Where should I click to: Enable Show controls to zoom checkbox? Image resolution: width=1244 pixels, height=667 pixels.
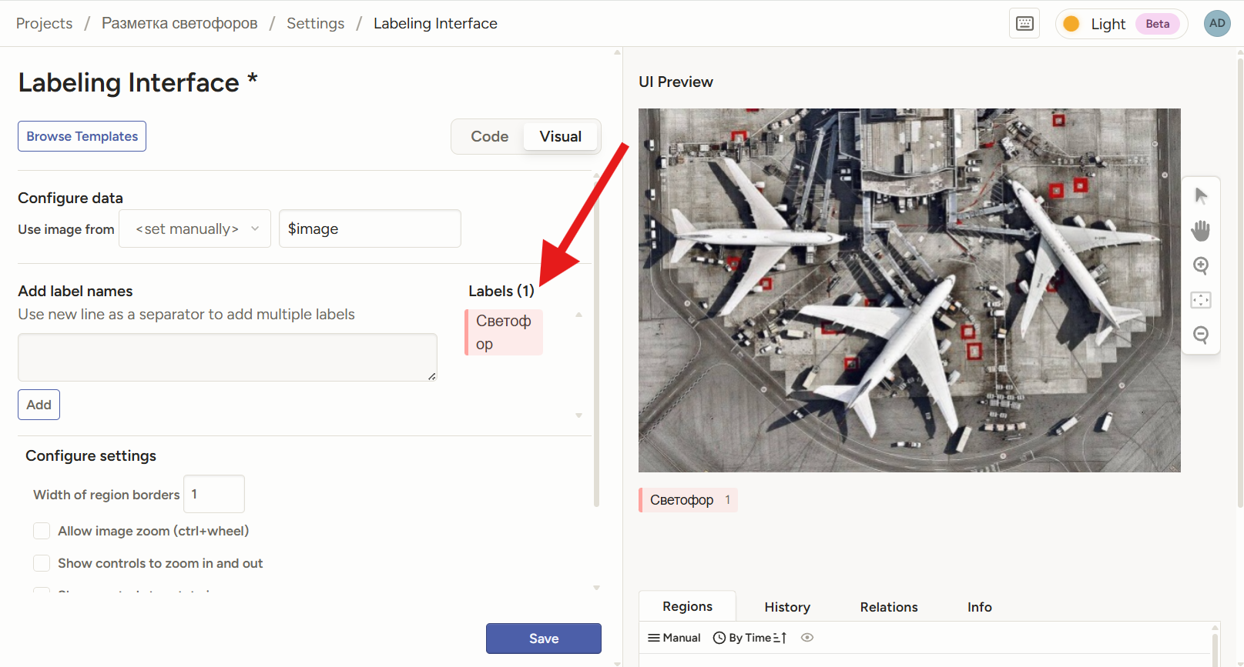pyautogui.click(x=42, y=563)
